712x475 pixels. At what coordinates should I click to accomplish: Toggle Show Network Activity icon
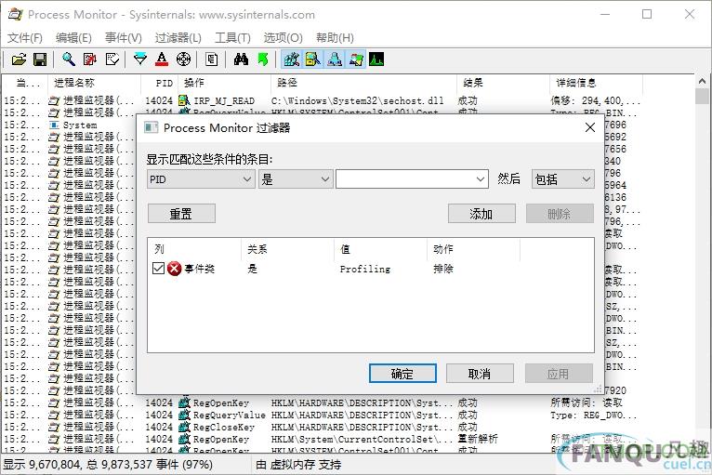point(335,59)
